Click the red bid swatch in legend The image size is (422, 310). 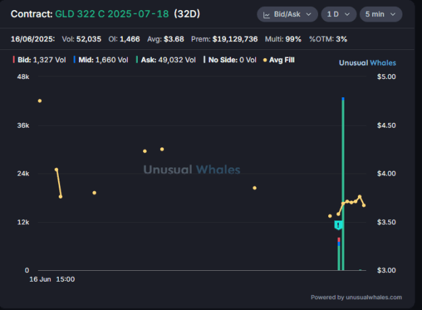click(x=14, y=59)
